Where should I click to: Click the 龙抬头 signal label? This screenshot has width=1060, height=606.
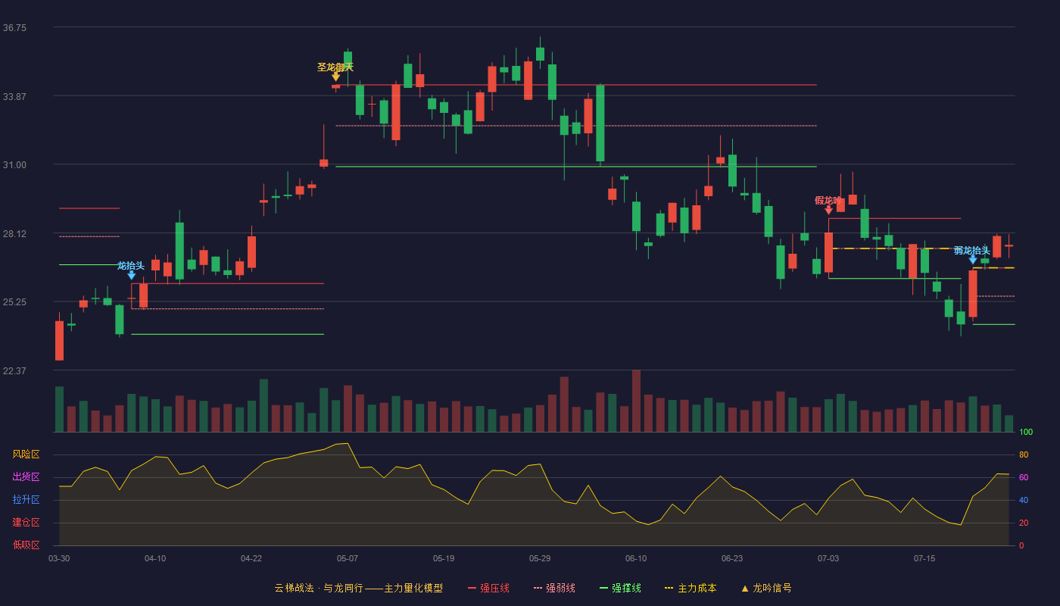point(131,265)
